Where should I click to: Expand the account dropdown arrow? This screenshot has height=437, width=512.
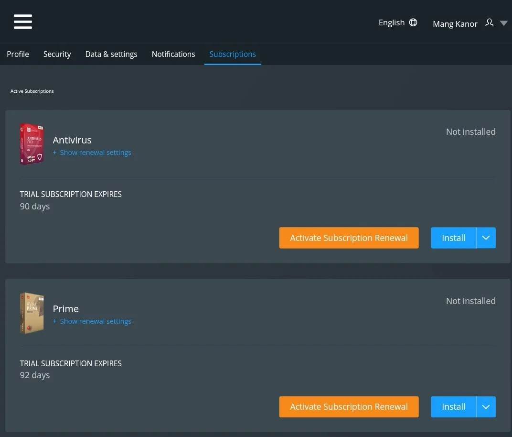coord(503,23)
